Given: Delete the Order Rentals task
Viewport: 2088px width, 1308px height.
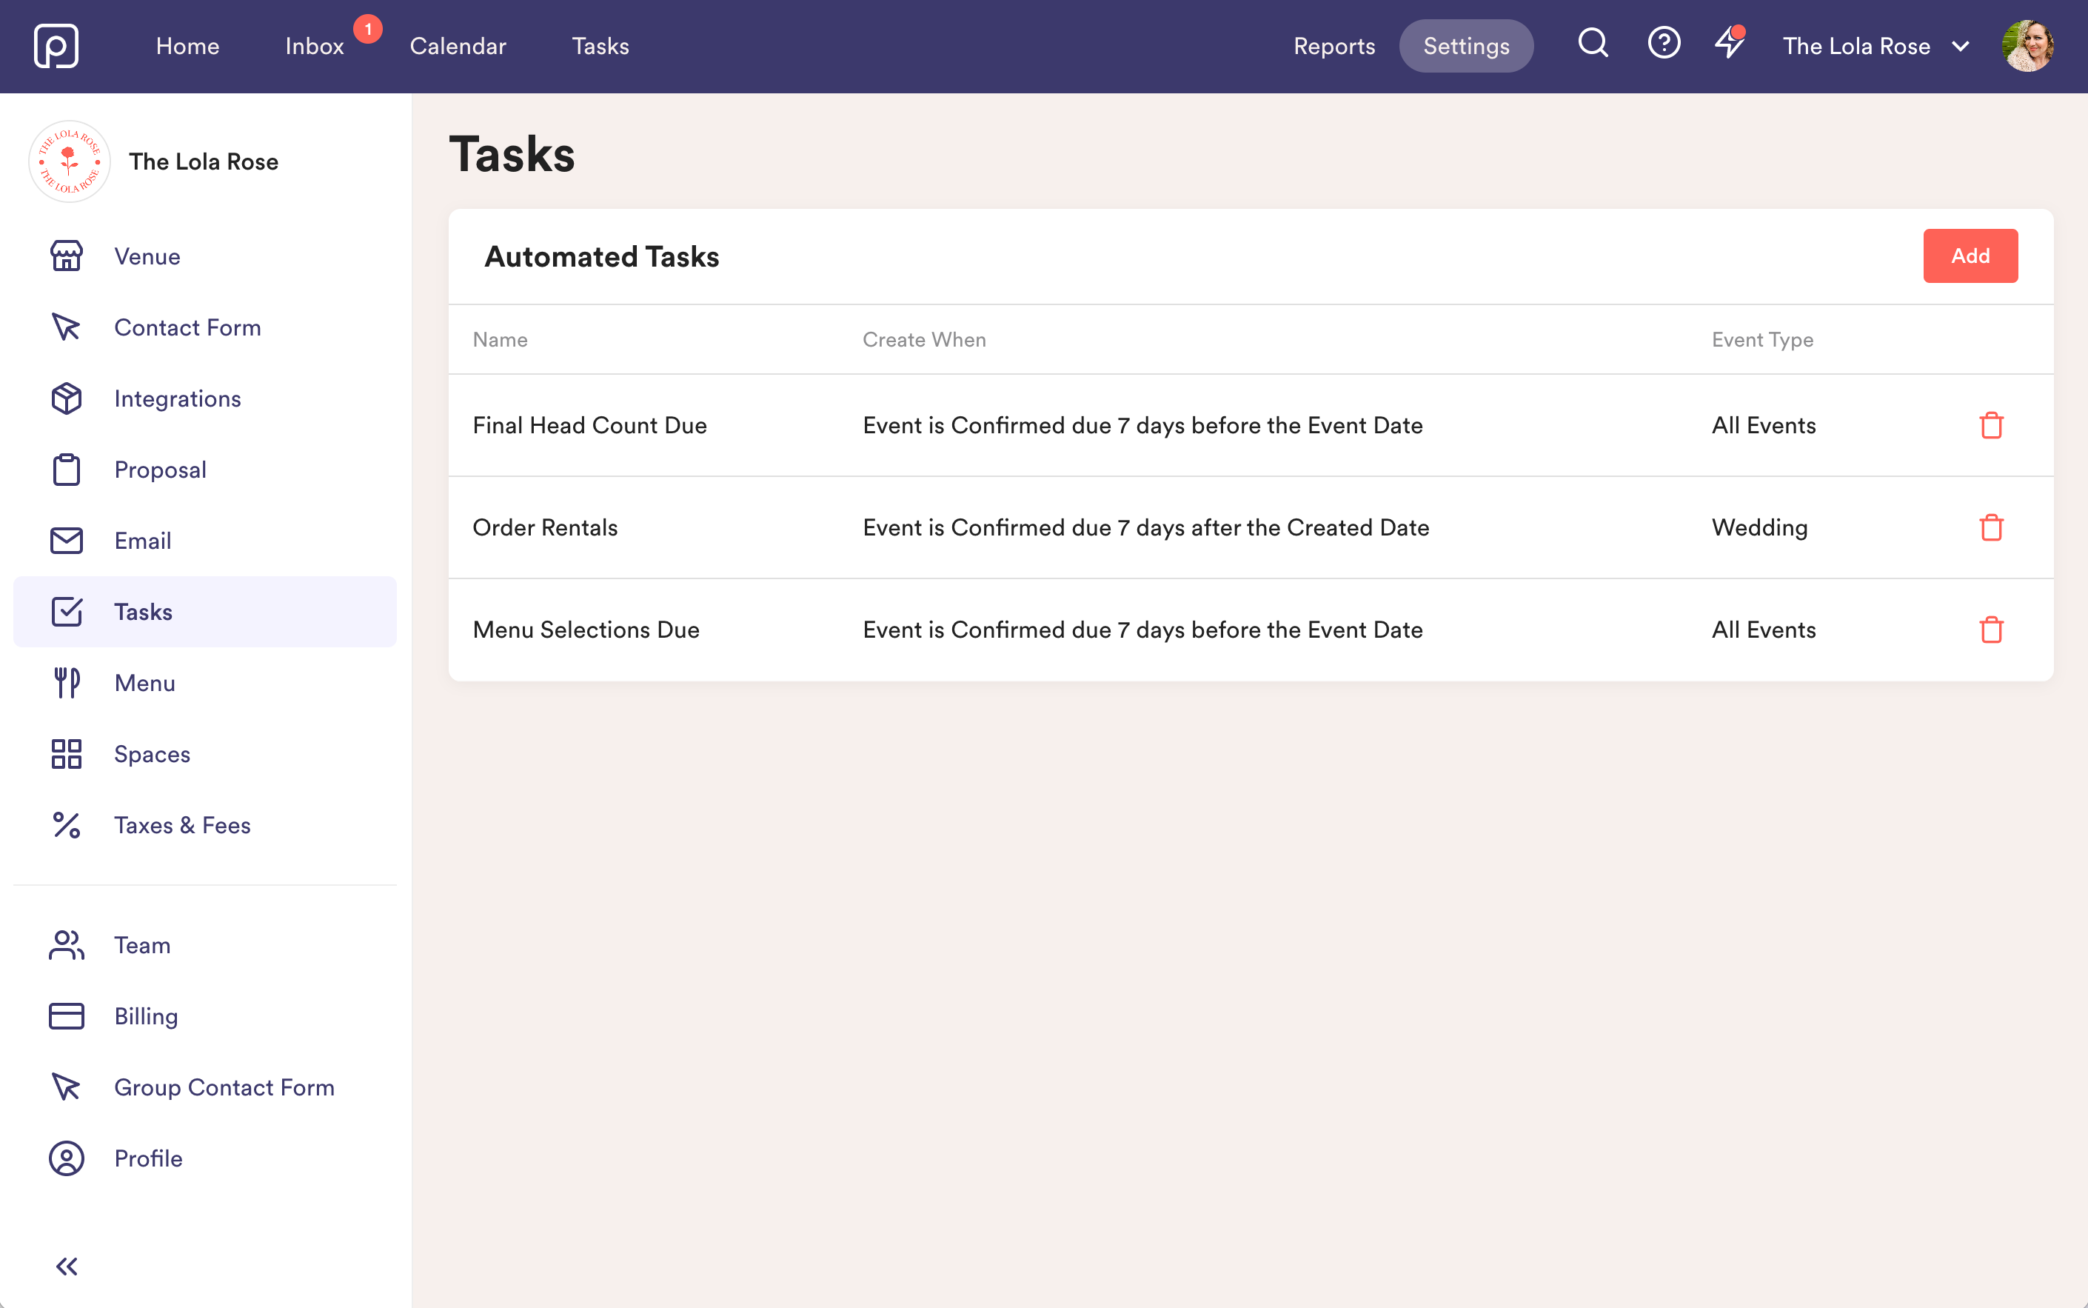Looking at the screenshot, I should (1991, 527).
